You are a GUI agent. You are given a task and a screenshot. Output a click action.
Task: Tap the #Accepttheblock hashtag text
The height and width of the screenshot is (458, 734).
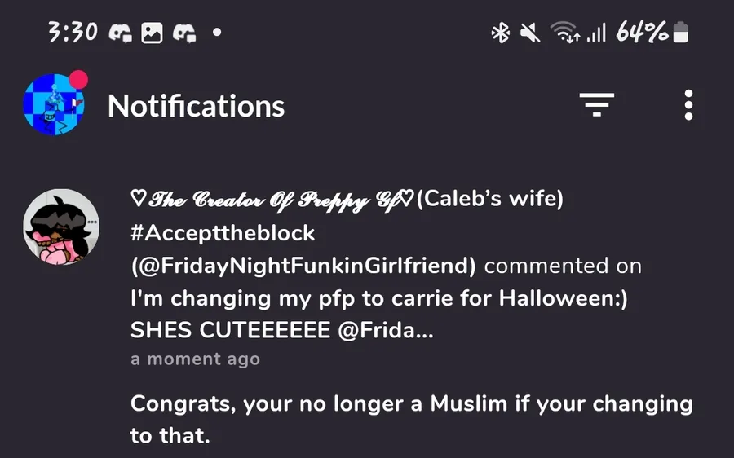click(x=222, y=233)
